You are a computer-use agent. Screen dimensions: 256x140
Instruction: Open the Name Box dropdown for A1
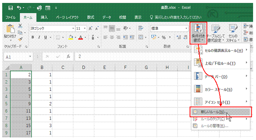click(30, 57)
